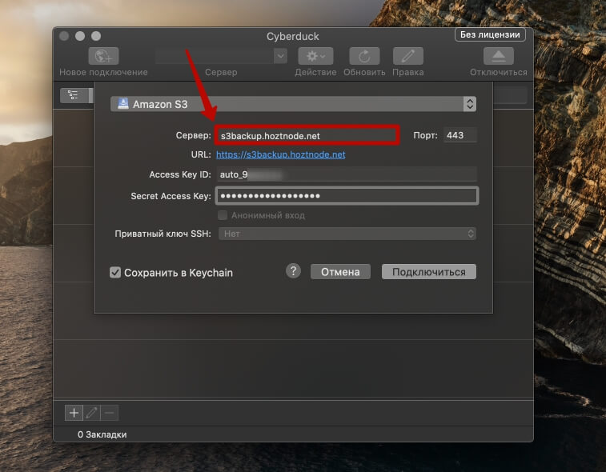Click the Refresh (Обновить) toolbar icon

(364, 56)
